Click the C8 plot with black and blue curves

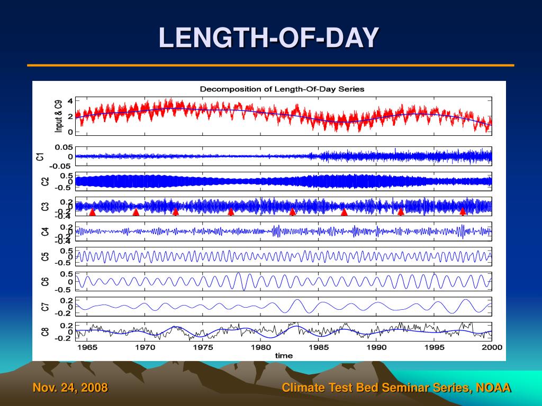pos(284,332)
